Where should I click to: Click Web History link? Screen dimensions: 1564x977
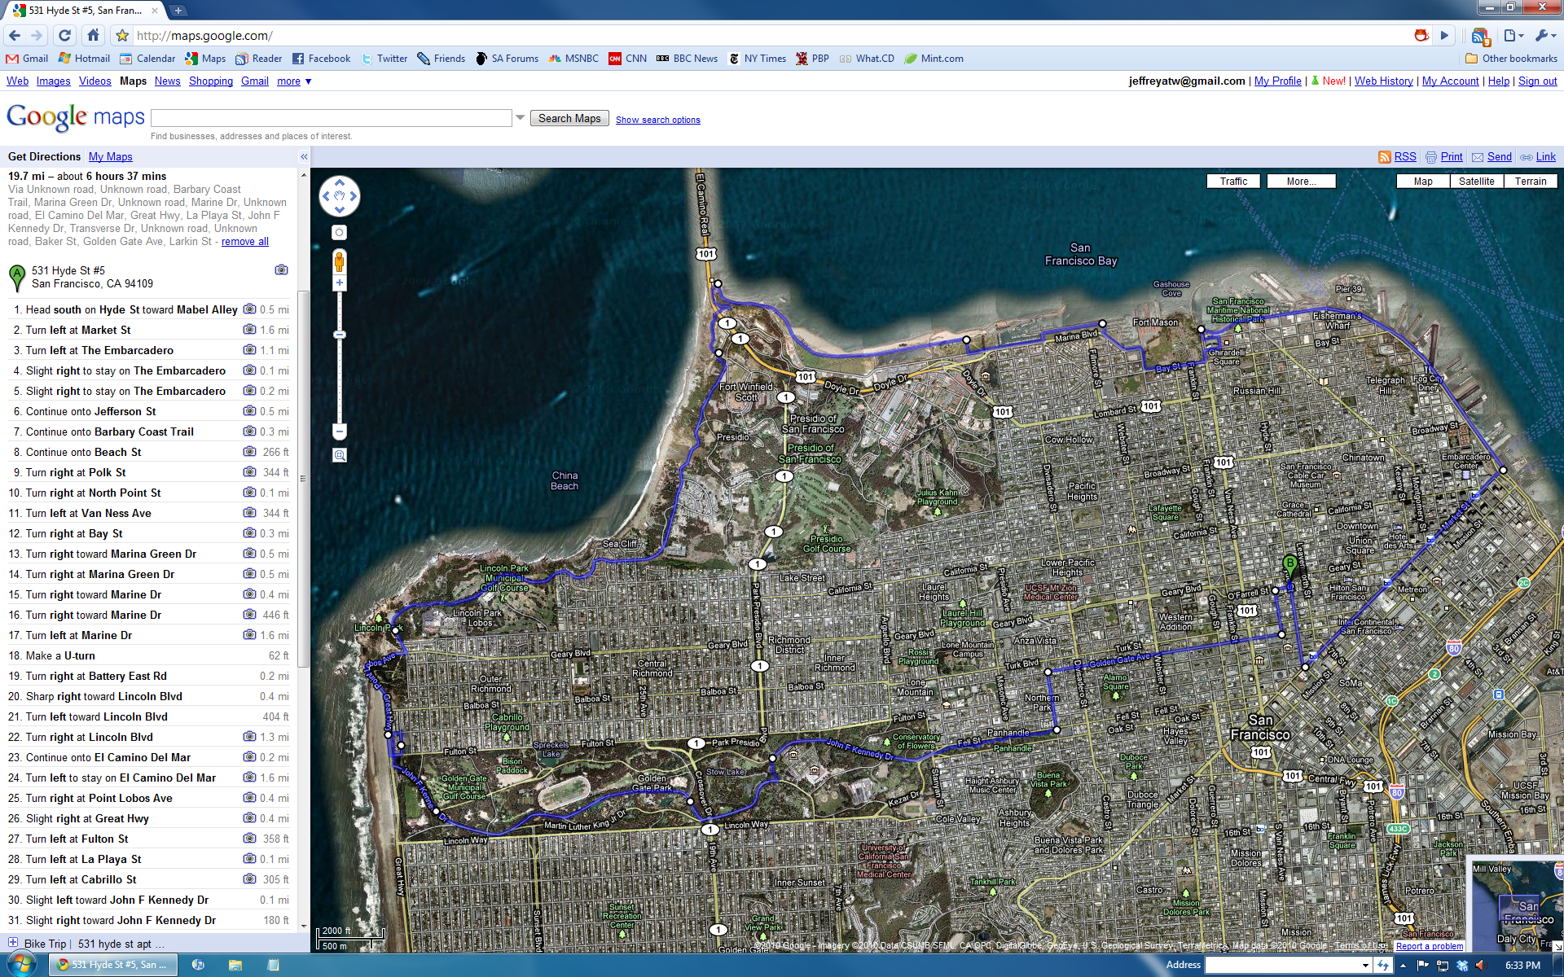1383,81
